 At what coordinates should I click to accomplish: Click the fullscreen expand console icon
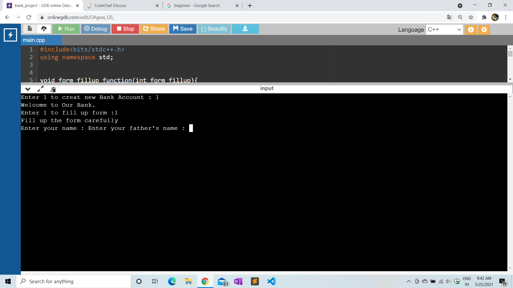click(x=41, y=89)
